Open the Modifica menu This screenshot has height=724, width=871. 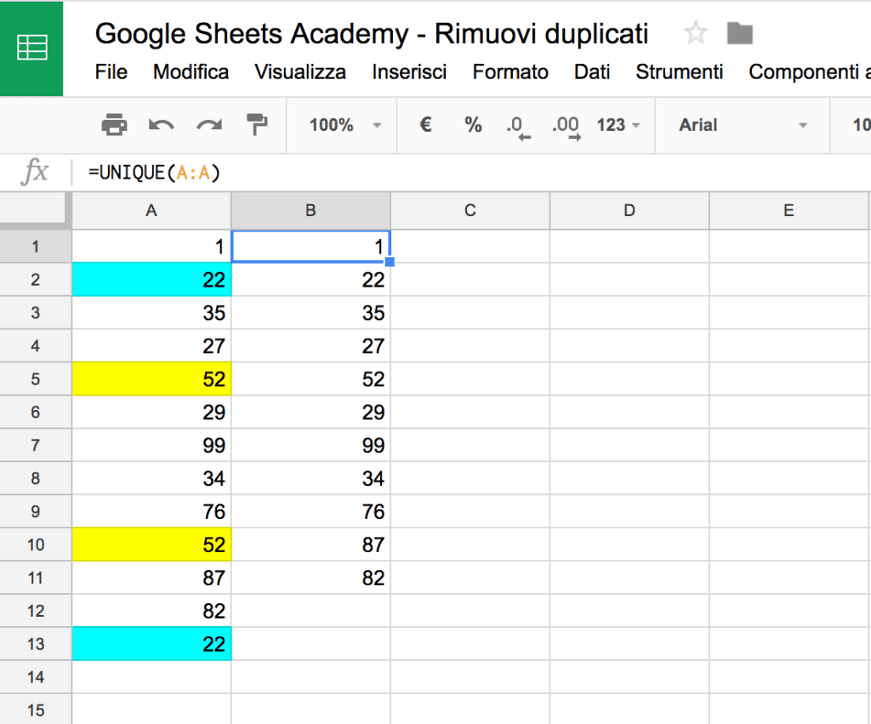pyautogui.click(x=191, y=71)
